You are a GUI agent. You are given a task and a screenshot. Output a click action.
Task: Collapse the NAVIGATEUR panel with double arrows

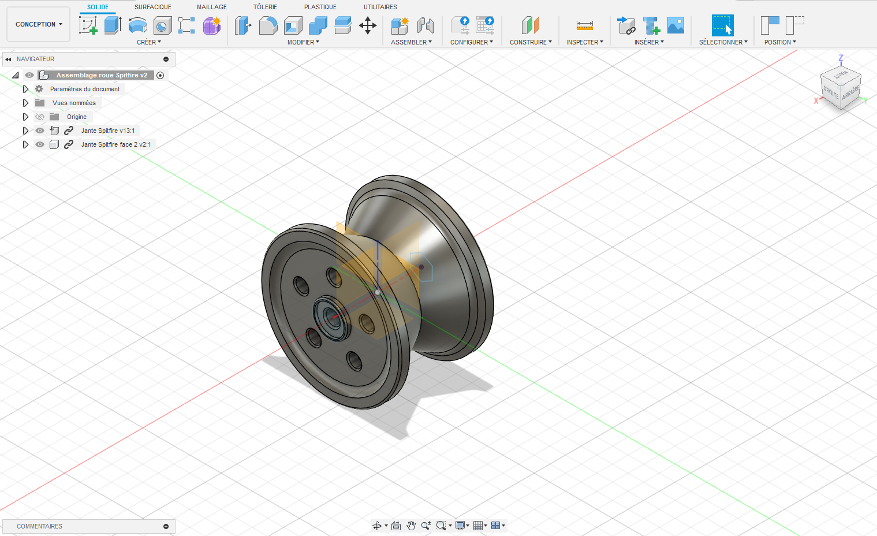(x=8, y=59)
